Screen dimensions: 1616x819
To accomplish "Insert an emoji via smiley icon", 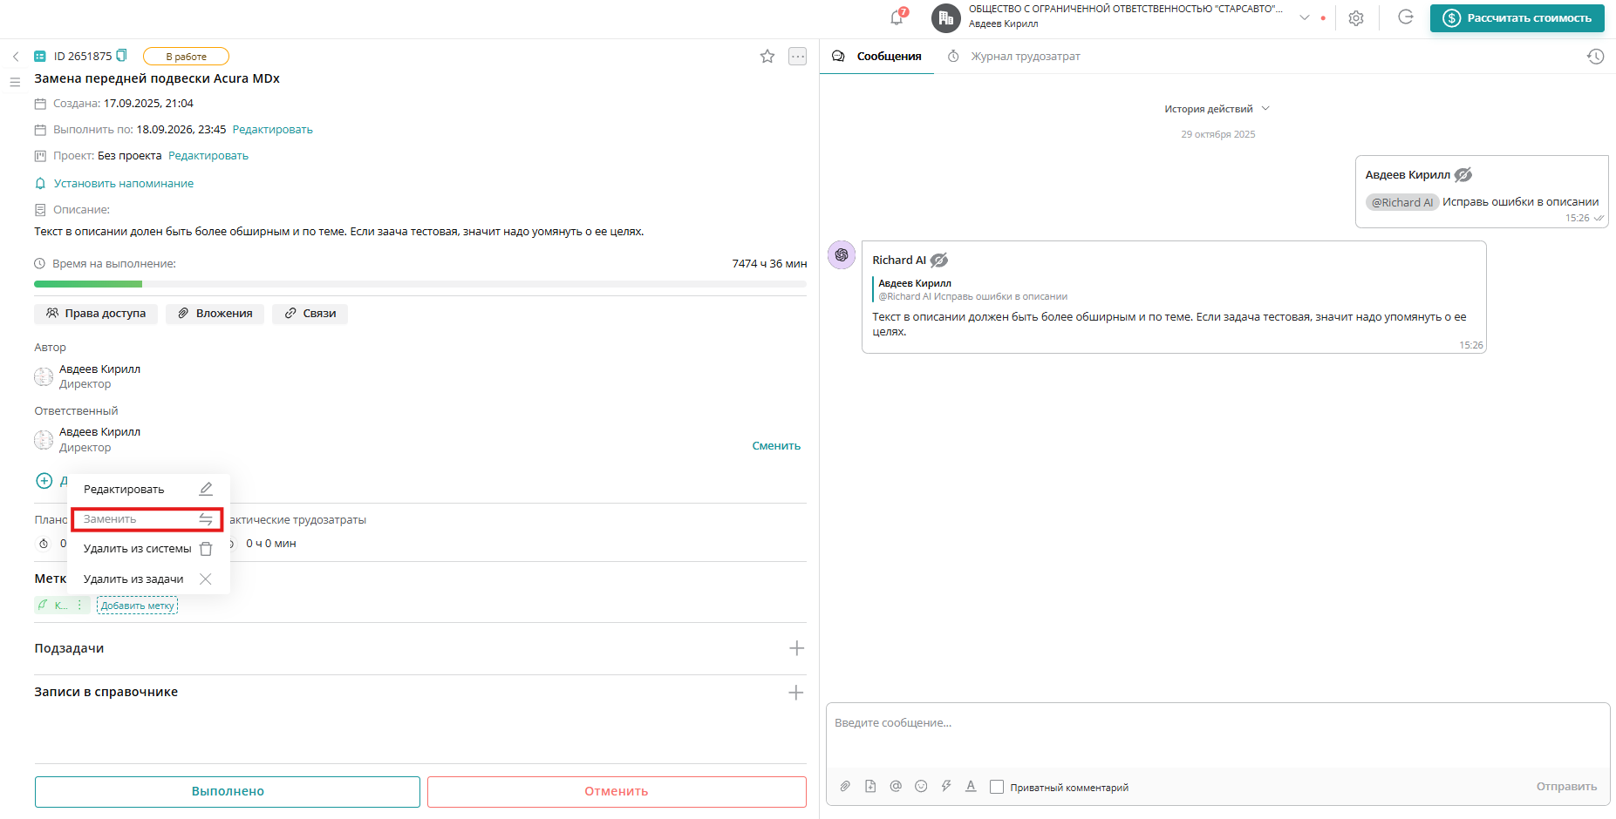I will [921, 786].
